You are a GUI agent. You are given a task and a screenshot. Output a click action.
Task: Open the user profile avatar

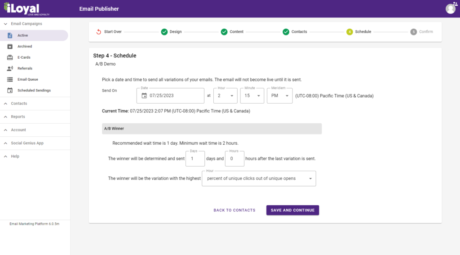[451, 9]
